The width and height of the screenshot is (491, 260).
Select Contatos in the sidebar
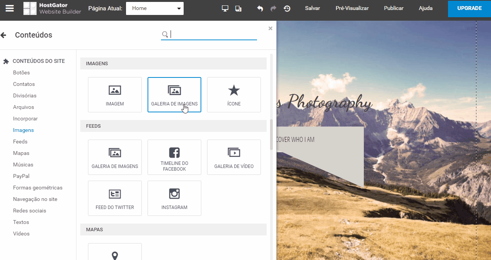tap(24, 84)
